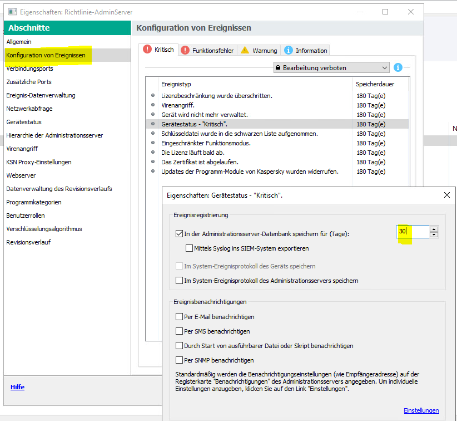The height and width of the screenshot is (421, 457).
Task: Open the Bearbeitung verboten dropdown
Action: point(331,68)
